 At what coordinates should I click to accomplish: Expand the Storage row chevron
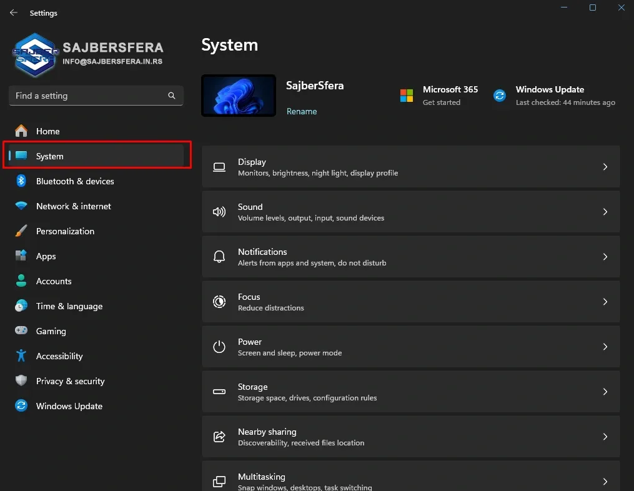point(605,392)
